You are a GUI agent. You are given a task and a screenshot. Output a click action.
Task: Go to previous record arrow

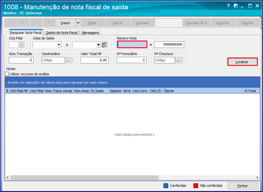pyautogui.click(x=24, y=23)
